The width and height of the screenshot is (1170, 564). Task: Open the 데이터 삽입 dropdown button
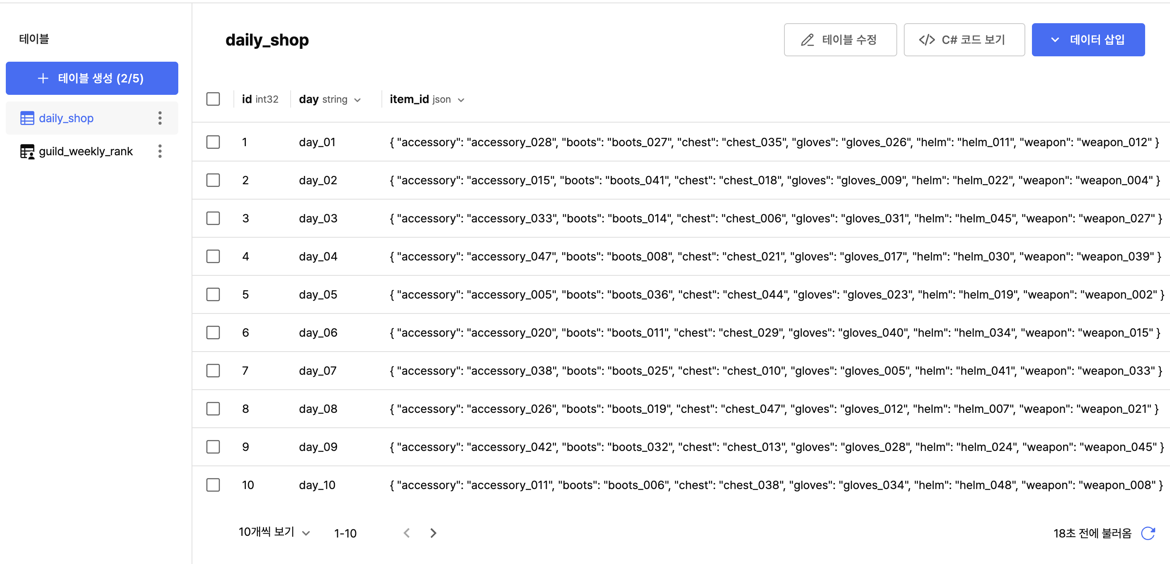click(x=1088, y=40)
